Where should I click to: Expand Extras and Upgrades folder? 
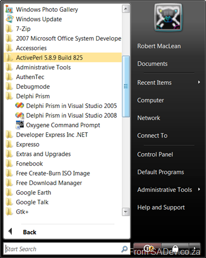point(62,154)
